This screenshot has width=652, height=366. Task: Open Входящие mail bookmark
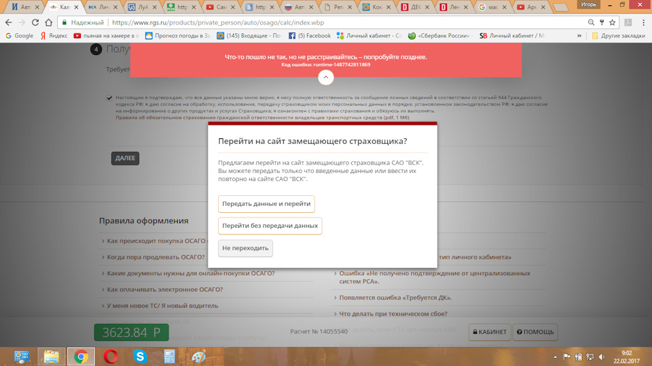click(249, 36)
